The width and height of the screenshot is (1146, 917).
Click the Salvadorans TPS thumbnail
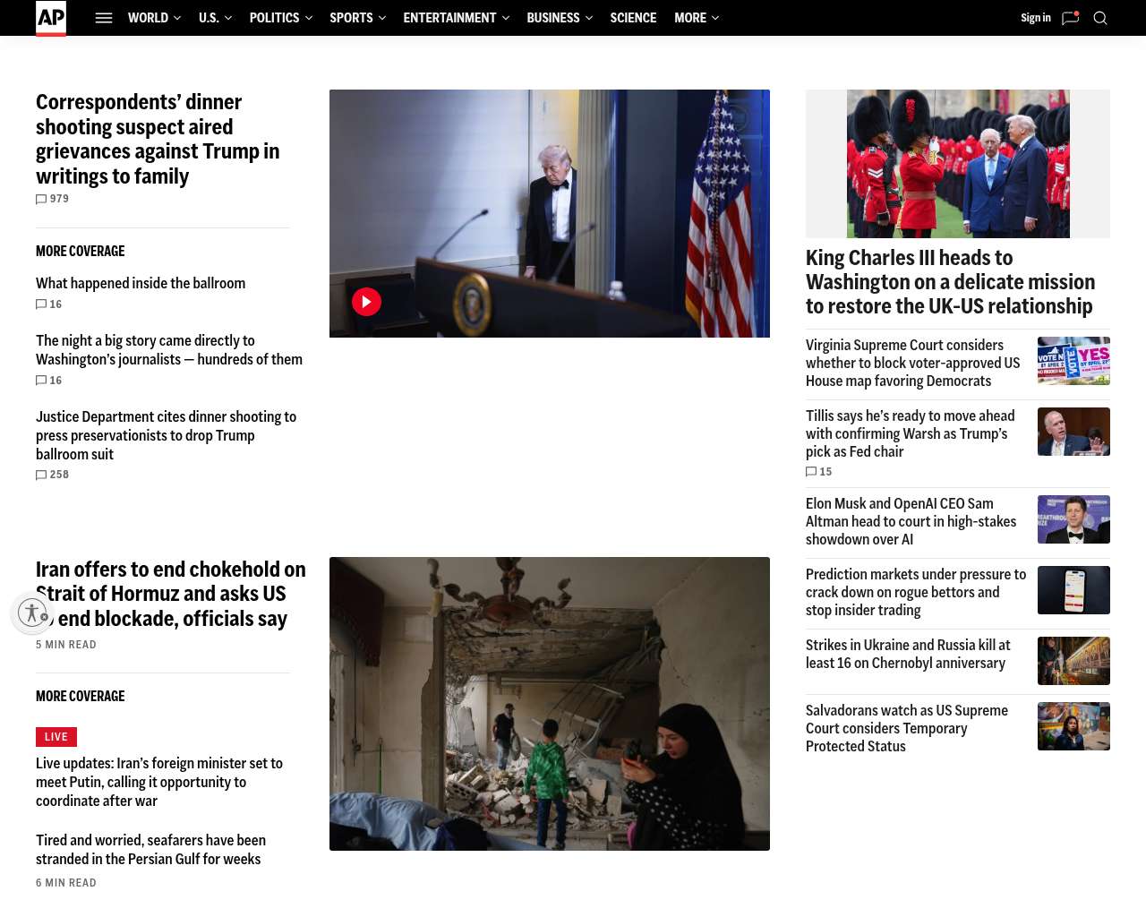click(1073, 726)
